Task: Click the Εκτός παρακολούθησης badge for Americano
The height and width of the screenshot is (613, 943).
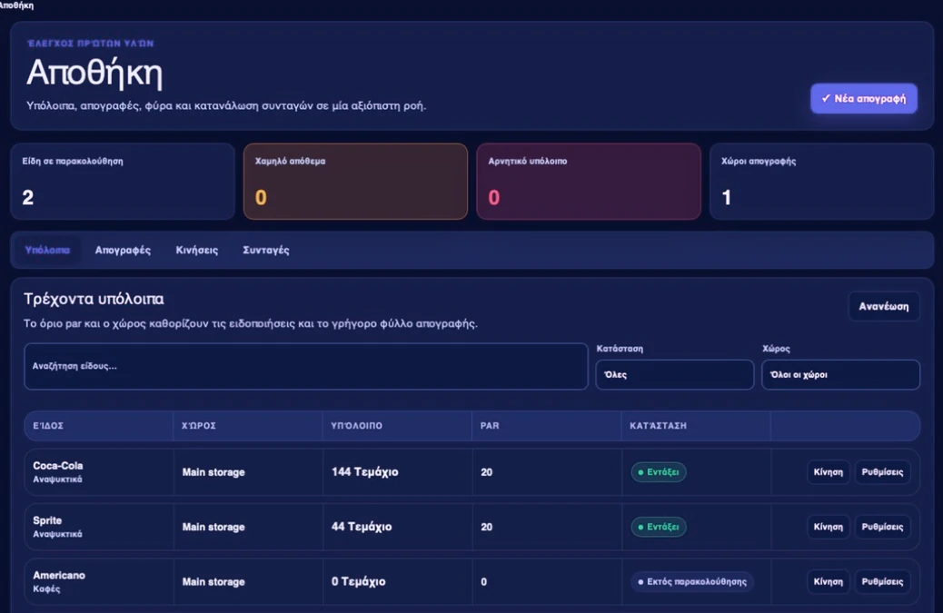Action: coord(692,582)
